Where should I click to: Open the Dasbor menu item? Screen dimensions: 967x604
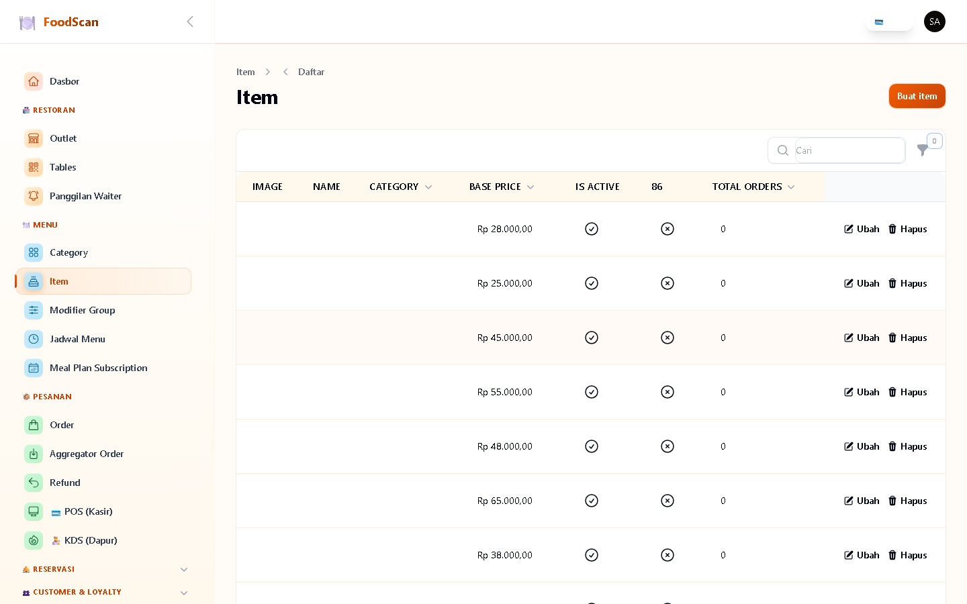(x=103, y=81)
